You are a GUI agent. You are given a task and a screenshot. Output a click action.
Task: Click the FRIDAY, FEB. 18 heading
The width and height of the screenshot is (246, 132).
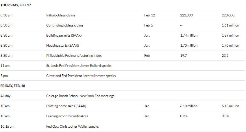(13, 86)
